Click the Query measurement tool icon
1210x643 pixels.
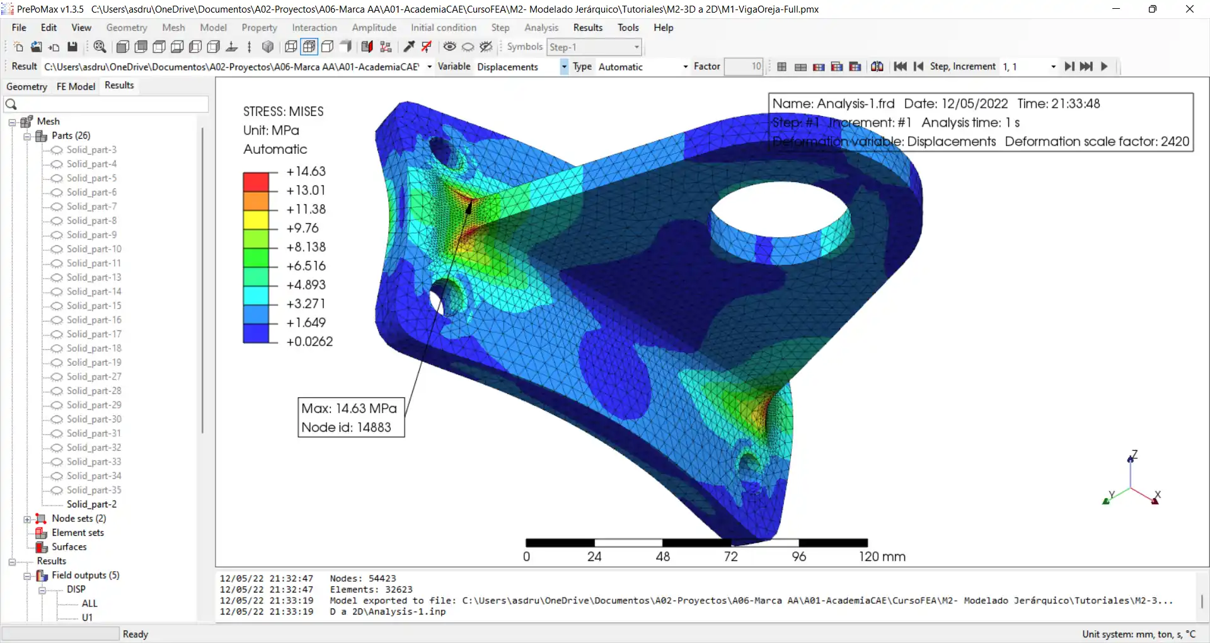point(409,47)
